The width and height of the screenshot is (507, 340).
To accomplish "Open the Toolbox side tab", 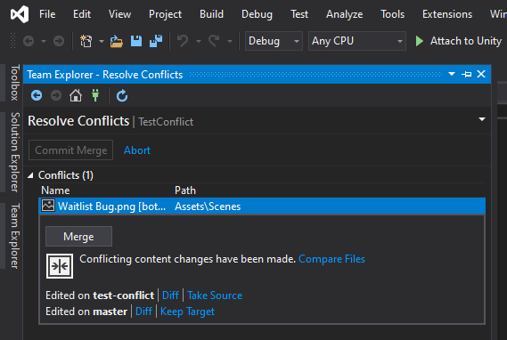I will 14,83.
